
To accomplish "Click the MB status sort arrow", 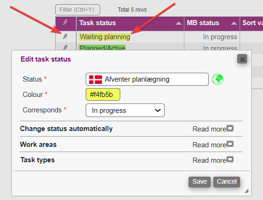I will (x=234, y=23).
